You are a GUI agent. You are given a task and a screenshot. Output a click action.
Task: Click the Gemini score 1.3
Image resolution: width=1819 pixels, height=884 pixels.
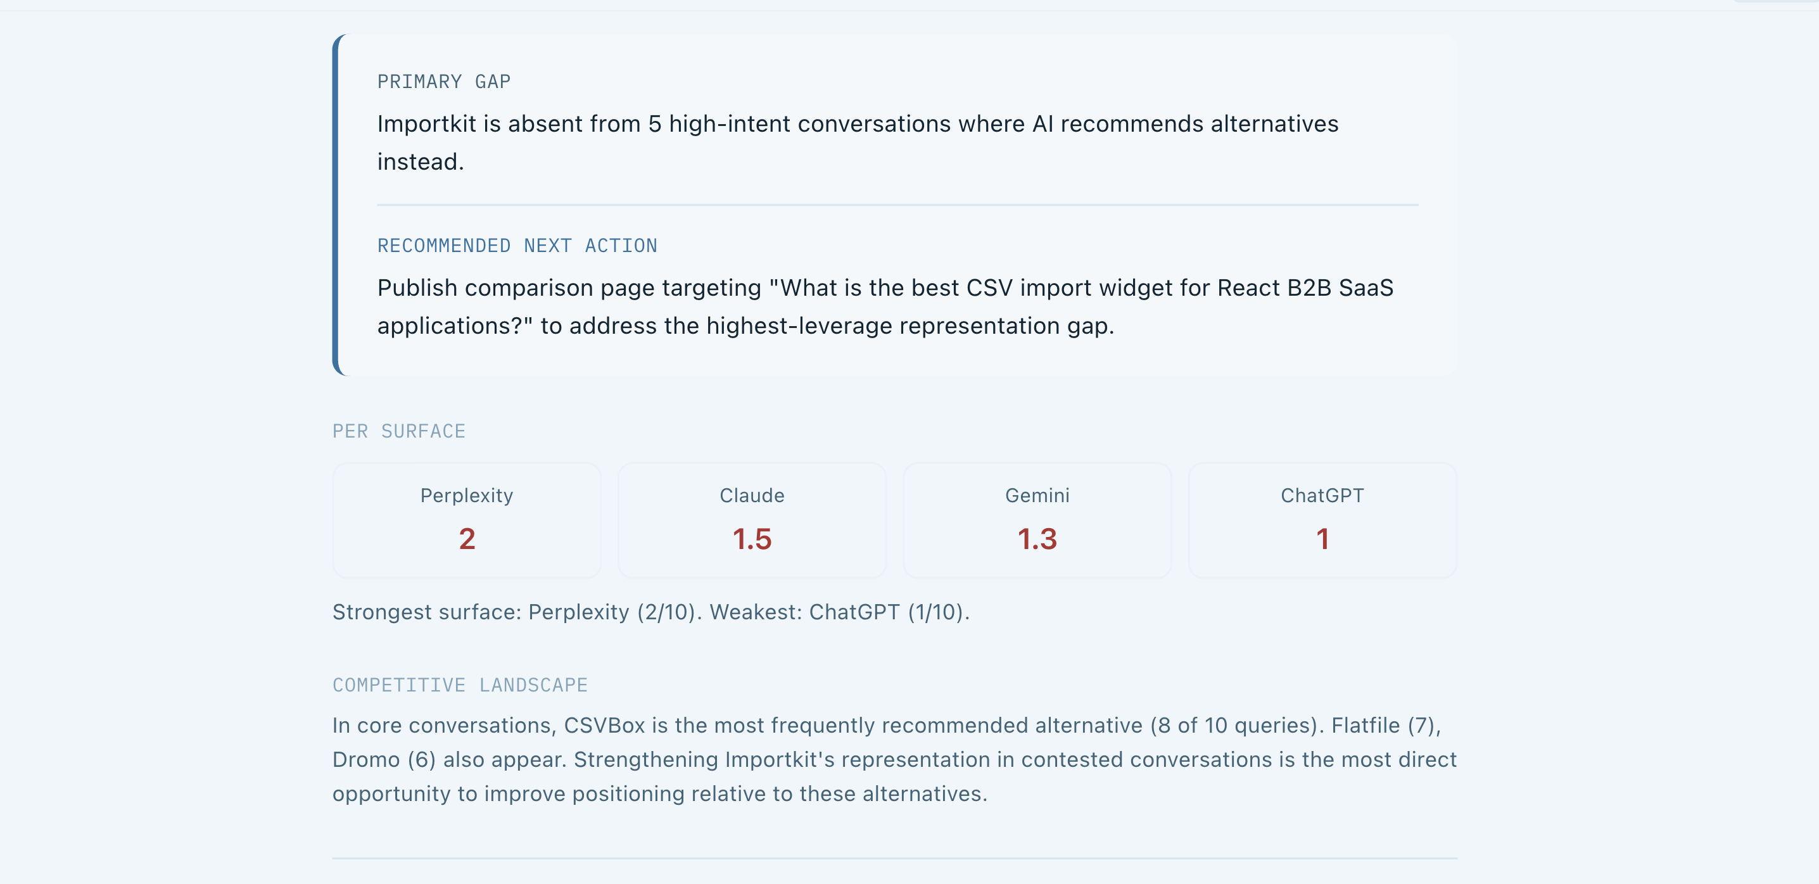(x=1037, y=540)
